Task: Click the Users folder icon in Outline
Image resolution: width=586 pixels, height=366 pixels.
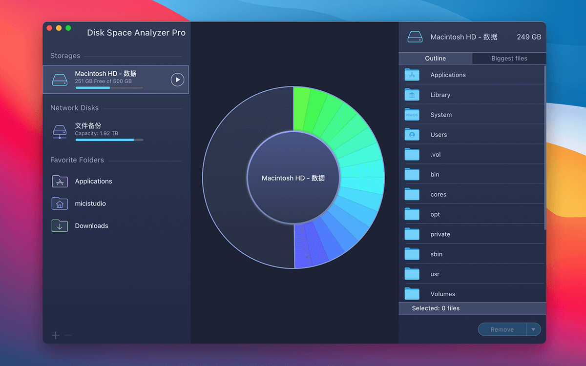Action: 412,135
